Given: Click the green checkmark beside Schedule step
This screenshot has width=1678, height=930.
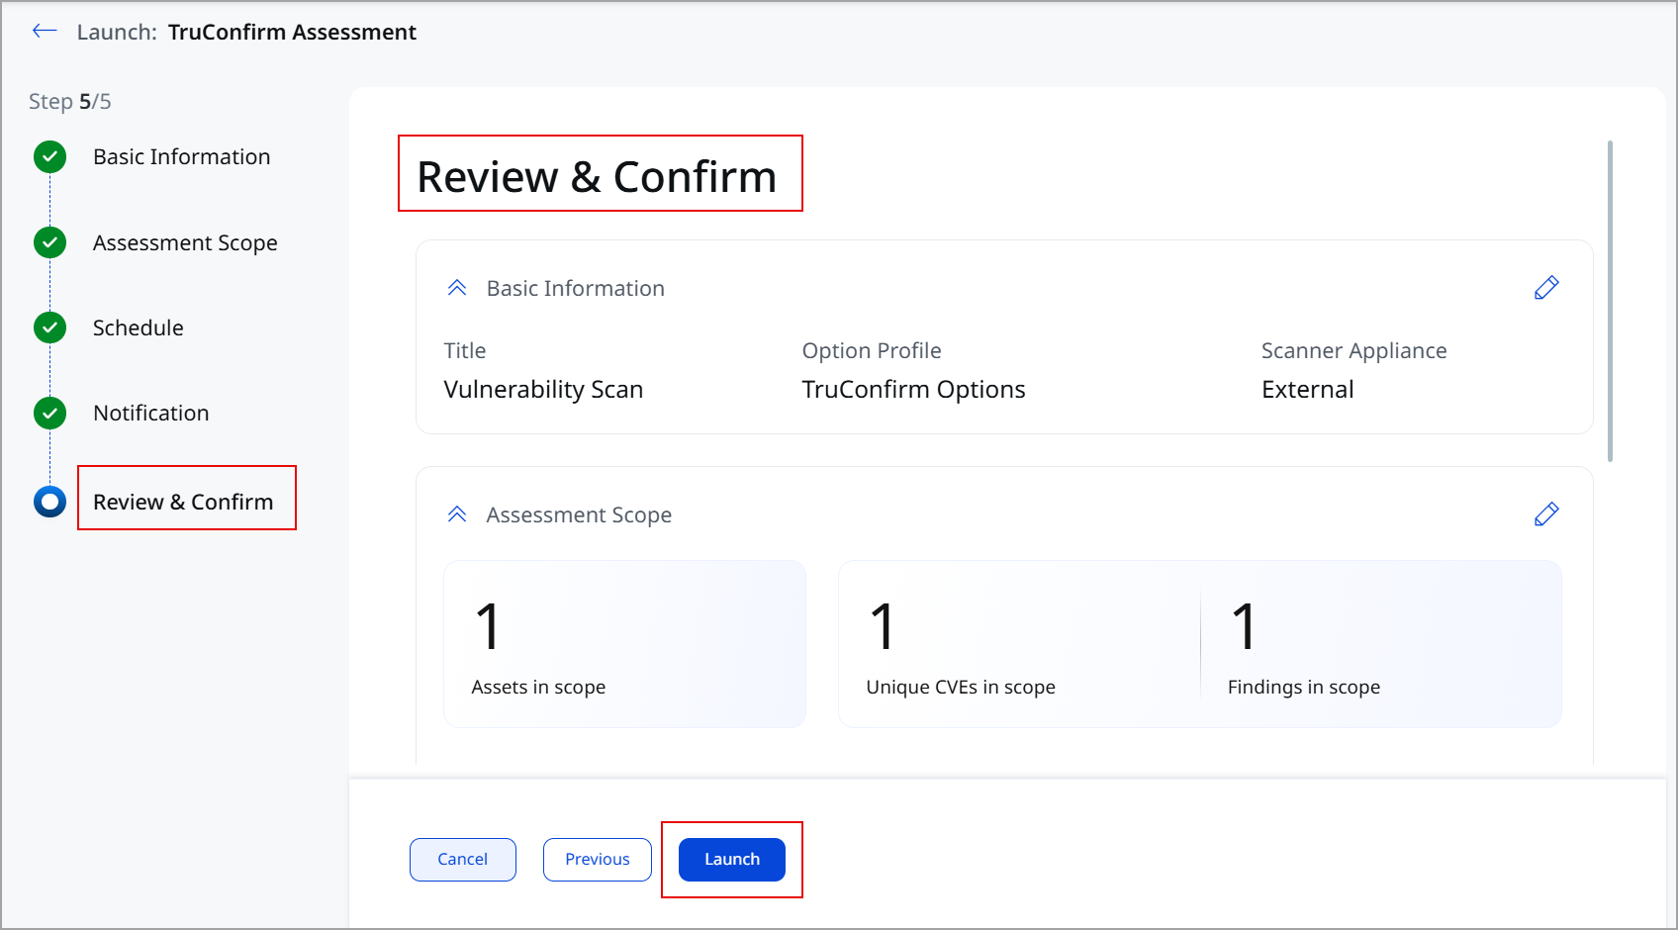Looking at the screenshot, I should (49, 327).
